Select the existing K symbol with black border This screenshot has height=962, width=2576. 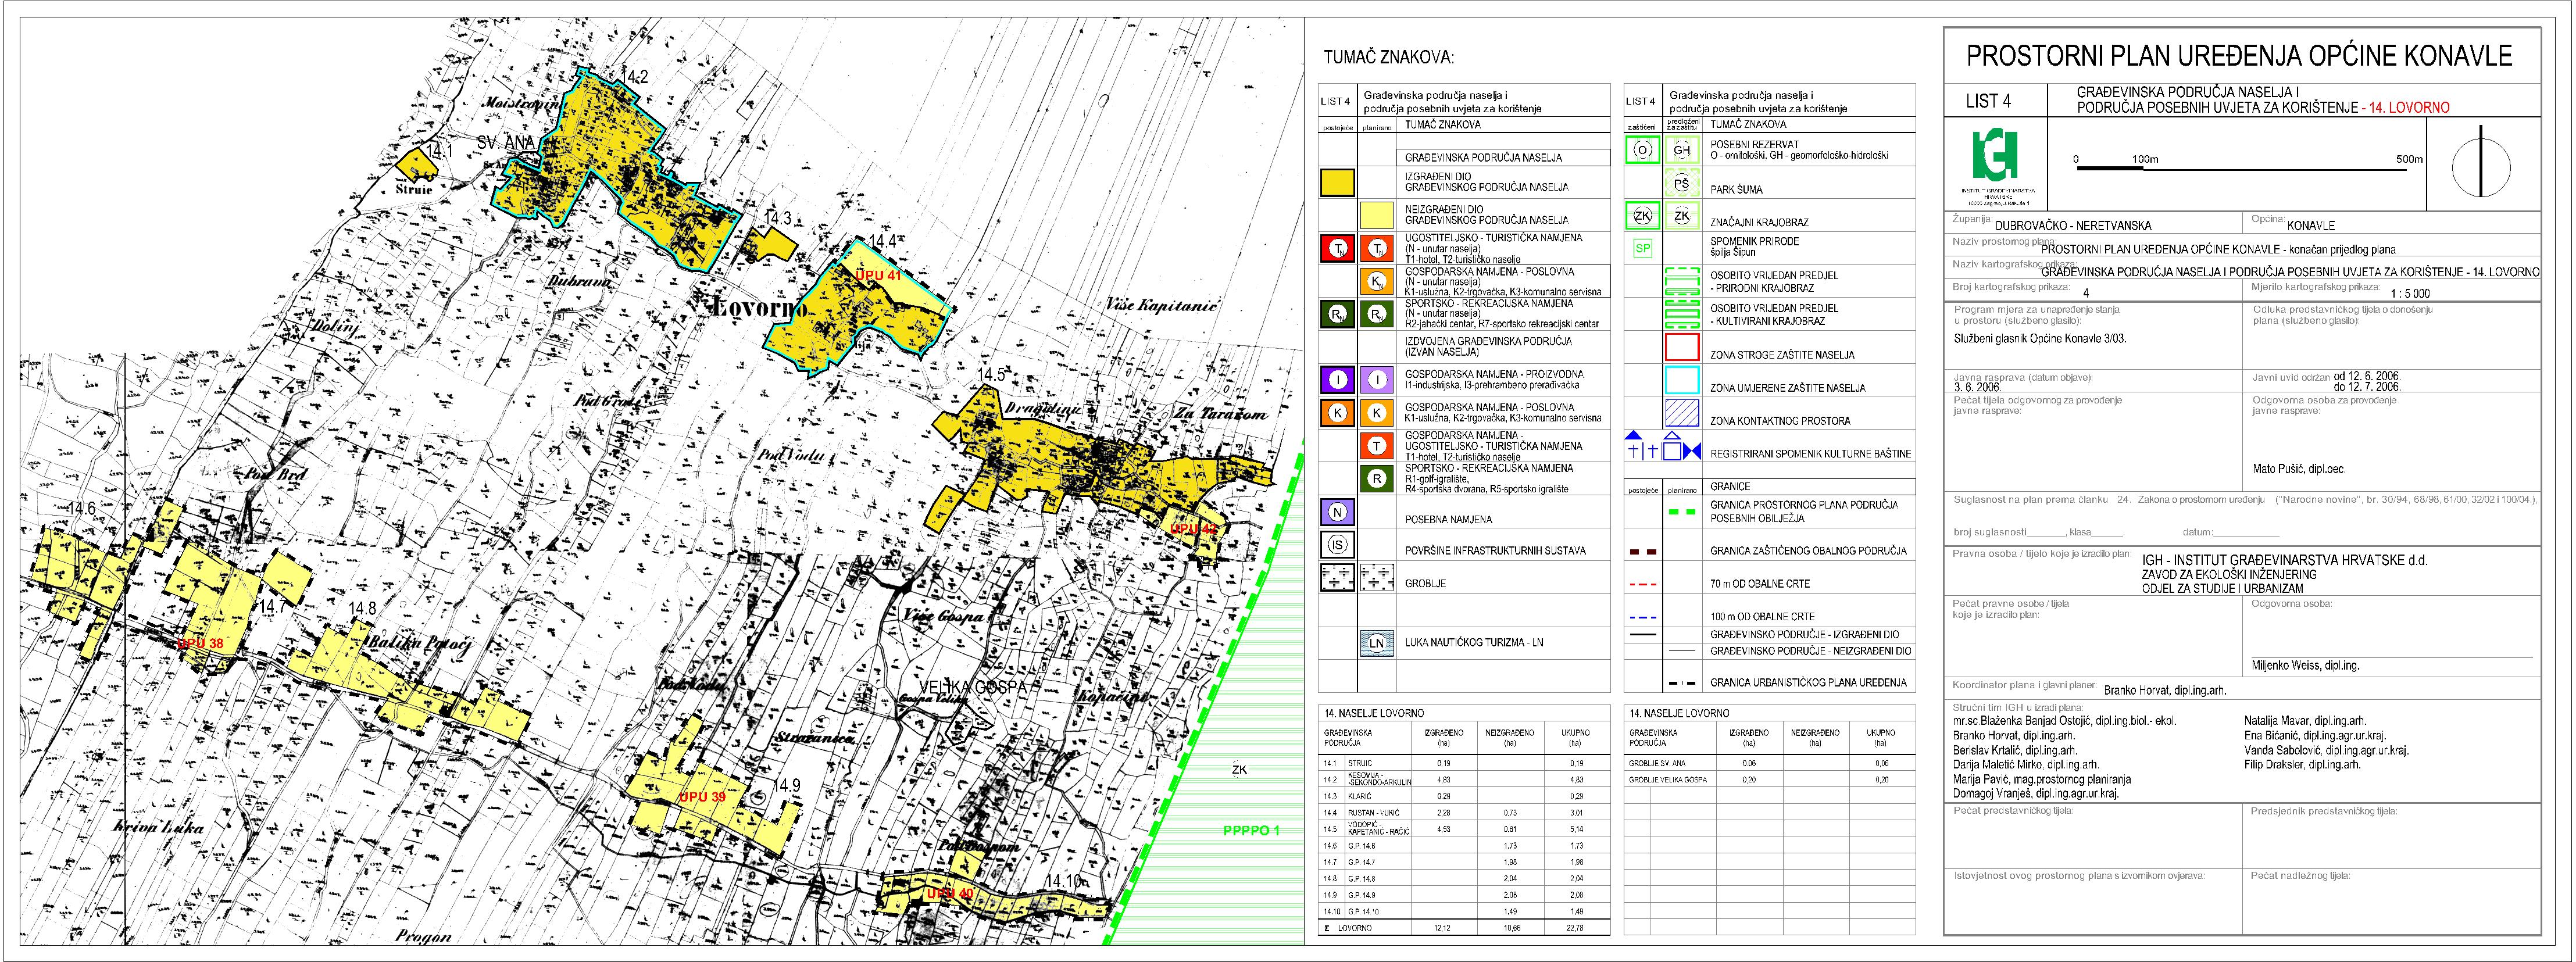click(x=1337, y=412)
